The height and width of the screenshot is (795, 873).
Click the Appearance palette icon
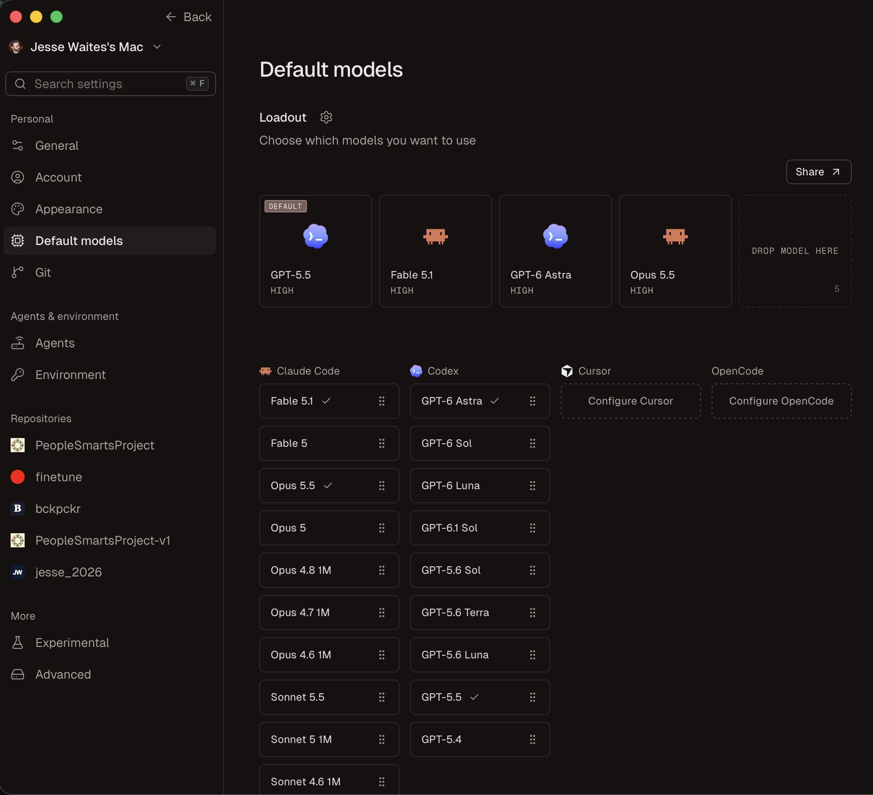coord(18,209)
